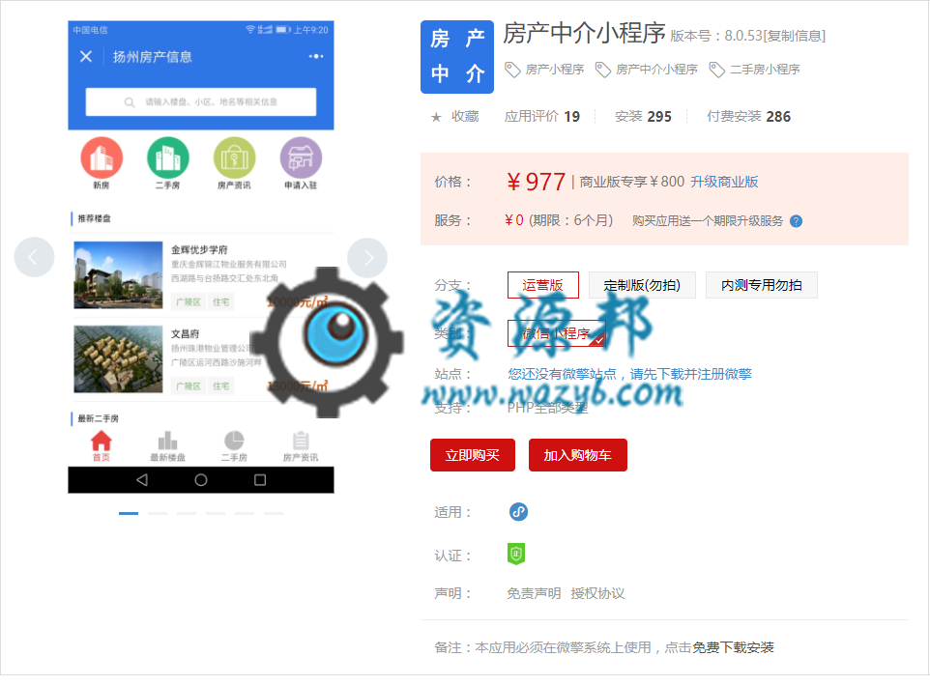Select the first carousel indicator dash
Image resolution: width=930 pixels, height=685 pixels.
click(x=129, y=513)
